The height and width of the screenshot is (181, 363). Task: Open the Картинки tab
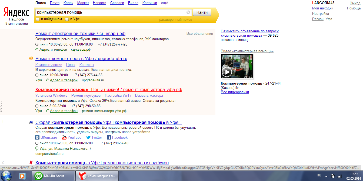pos(149,3)
